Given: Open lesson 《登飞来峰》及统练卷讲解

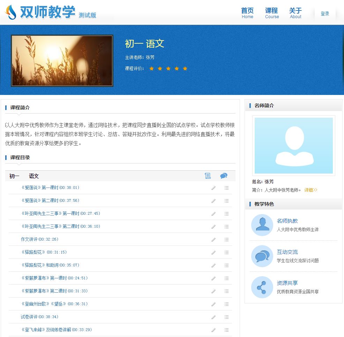Looking at the screenshot, I should [57, 330].
